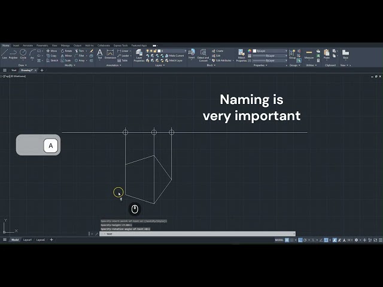Viewport: 383px width, 287px height.
Task: Click the Scale tool
Action: coord(66,60)
